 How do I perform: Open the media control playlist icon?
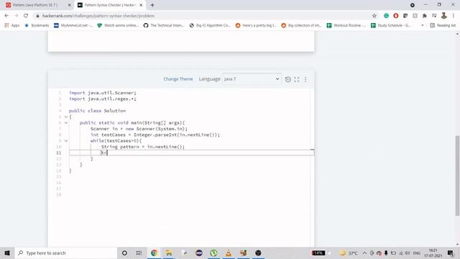434,16
